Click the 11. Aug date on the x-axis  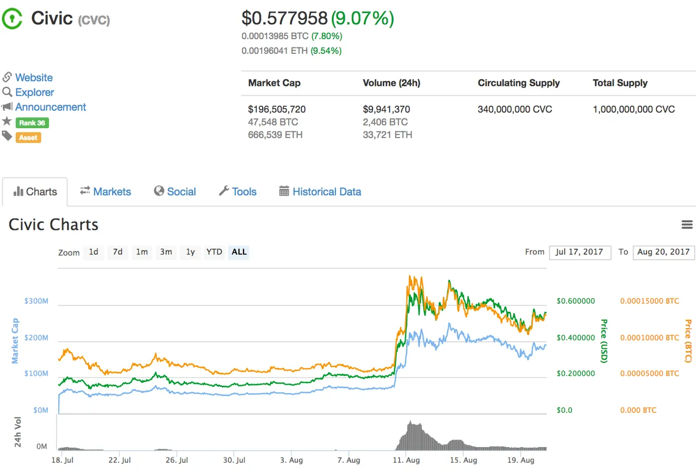tap(406, 460)
